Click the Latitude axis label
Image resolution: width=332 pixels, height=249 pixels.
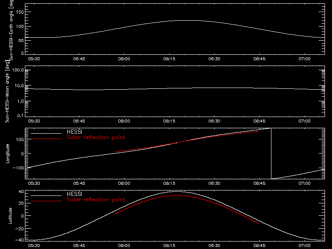point(10,216)
